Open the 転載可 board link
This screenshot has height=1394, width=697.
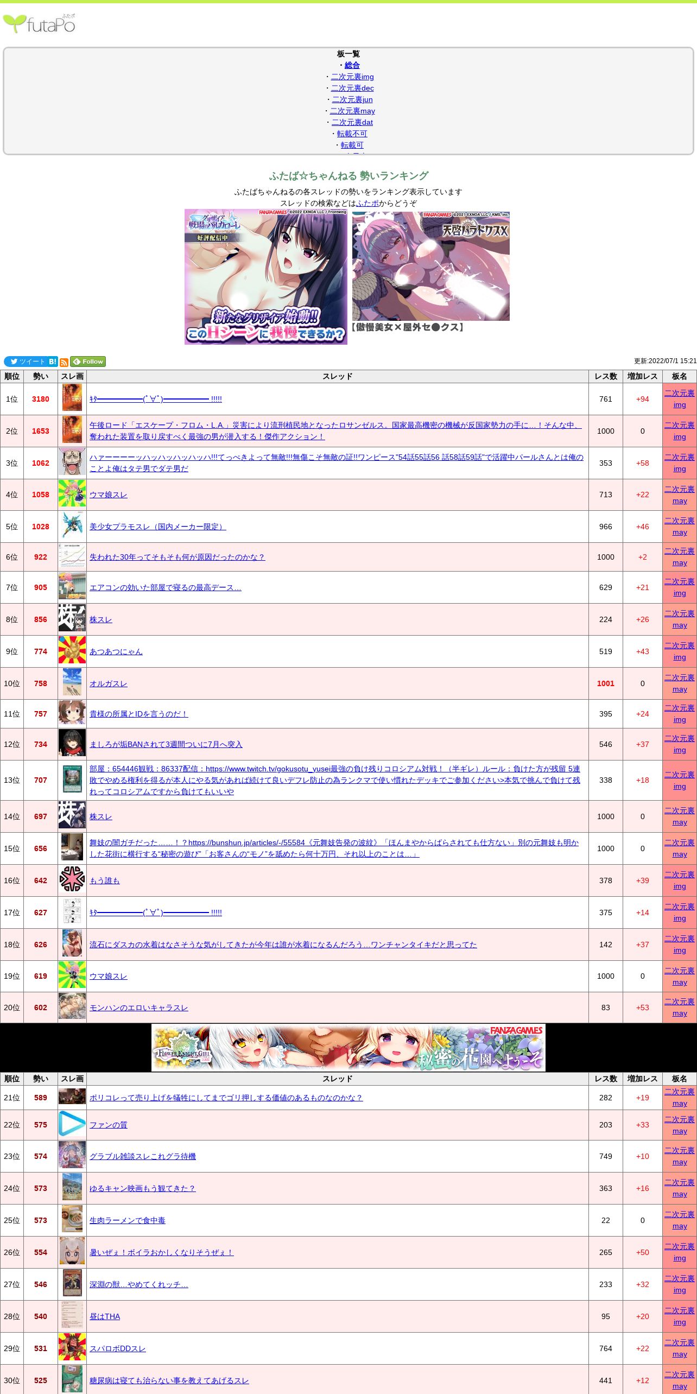click(x=352, y=145)
